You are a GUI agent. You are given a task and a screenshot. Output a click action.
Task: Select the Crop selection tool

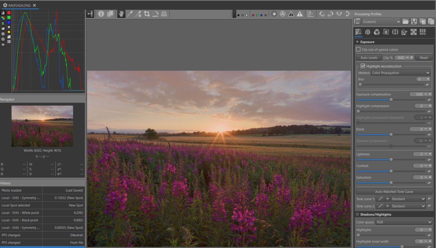147,14
